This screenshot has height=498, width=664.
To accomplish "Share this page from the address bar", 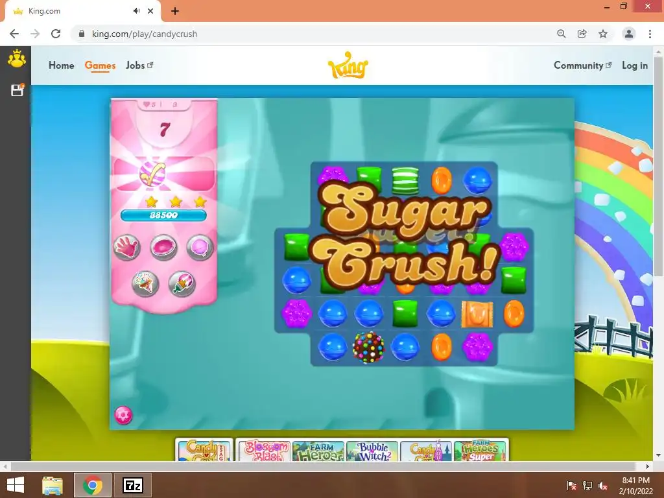I will click(x=582, y=34).
